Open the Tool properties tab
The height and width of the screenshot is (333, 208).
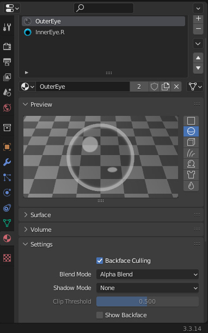click(x=7, y=27)
